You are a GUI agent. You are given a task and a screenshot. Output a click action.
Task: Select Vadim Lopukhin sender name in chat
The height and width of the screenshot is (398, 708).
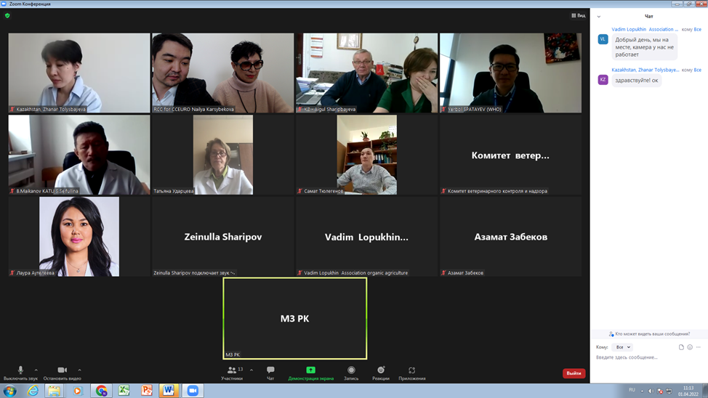pyautogui.click(x=645, y=29)
